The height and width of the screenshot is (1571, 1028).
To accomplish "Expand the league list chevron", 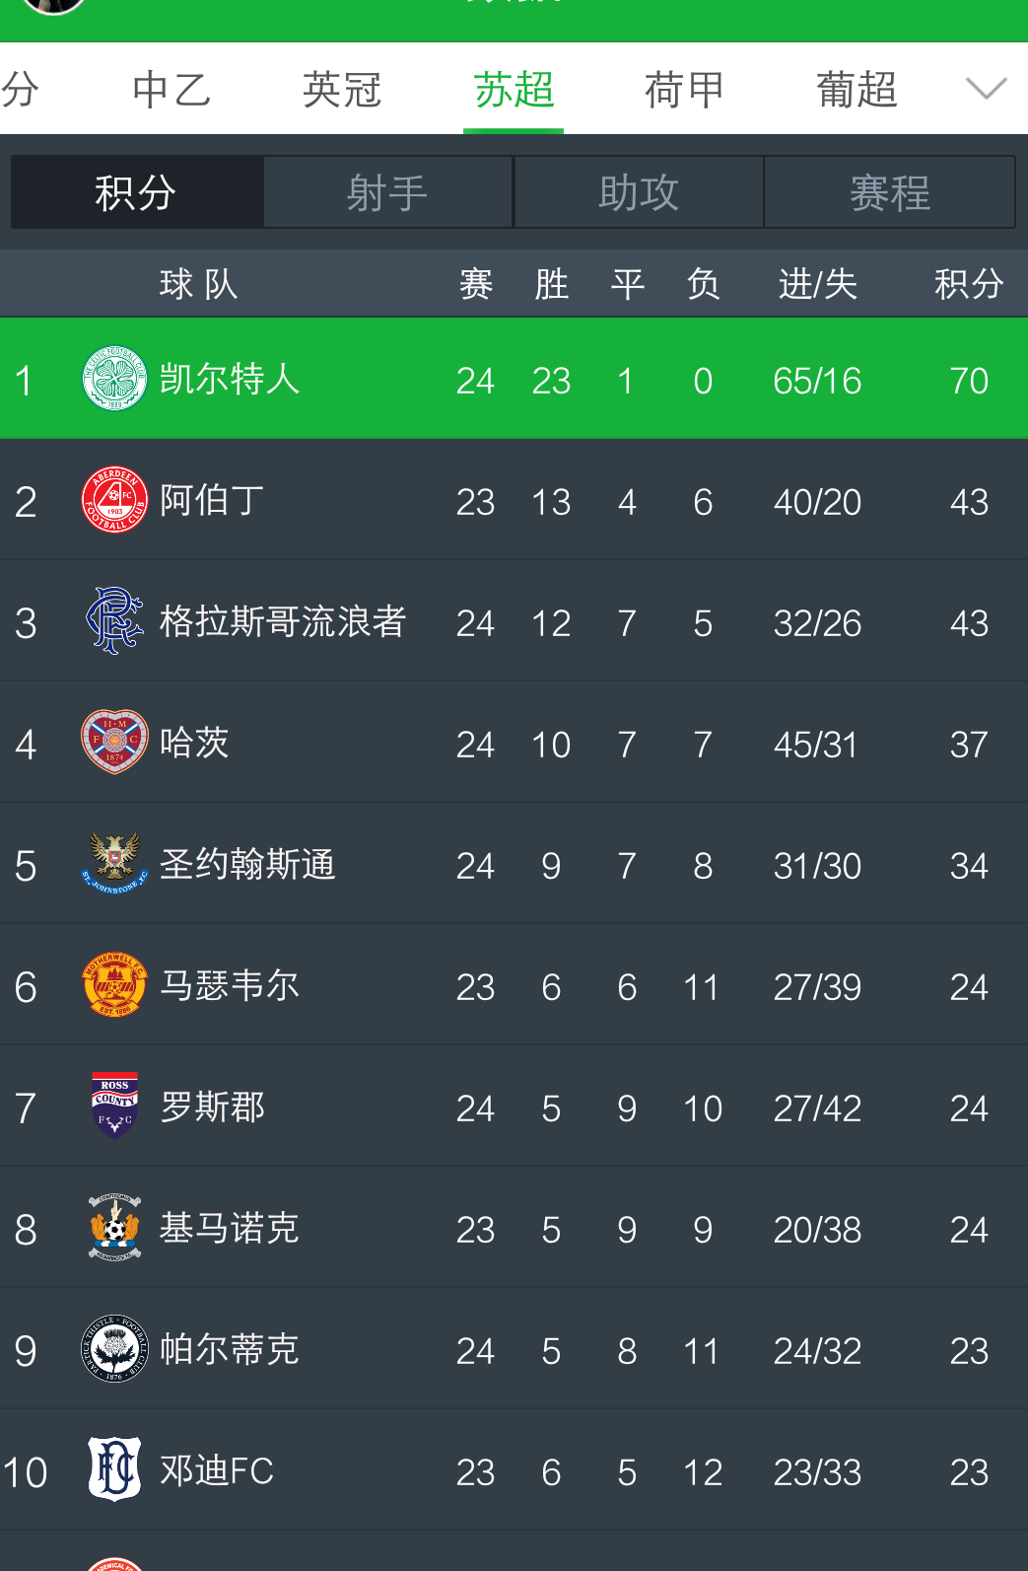I will 986,89.
